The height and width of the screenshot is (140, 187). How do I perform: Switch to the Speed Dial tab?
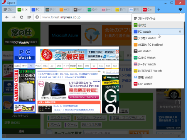point(9,10)
